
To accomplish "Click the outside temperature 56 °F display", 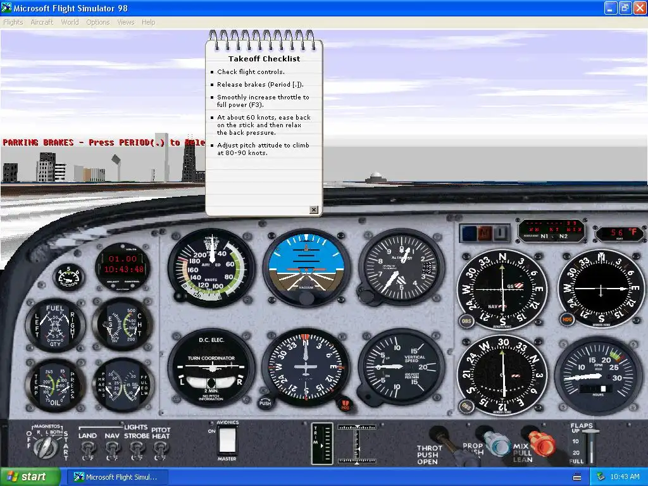I will (619, 234).
